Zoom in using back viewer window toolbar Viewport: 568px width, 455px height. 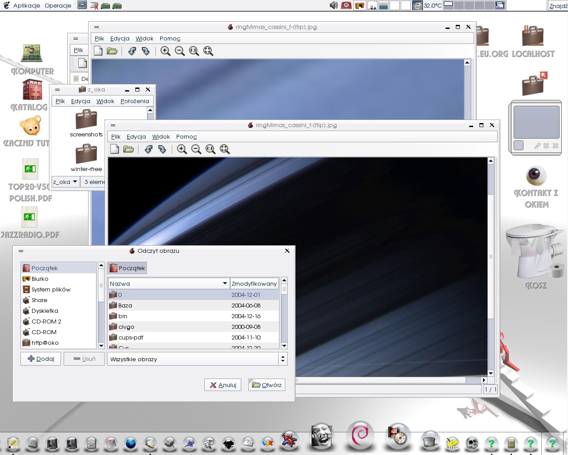click(x=165, y=51)
